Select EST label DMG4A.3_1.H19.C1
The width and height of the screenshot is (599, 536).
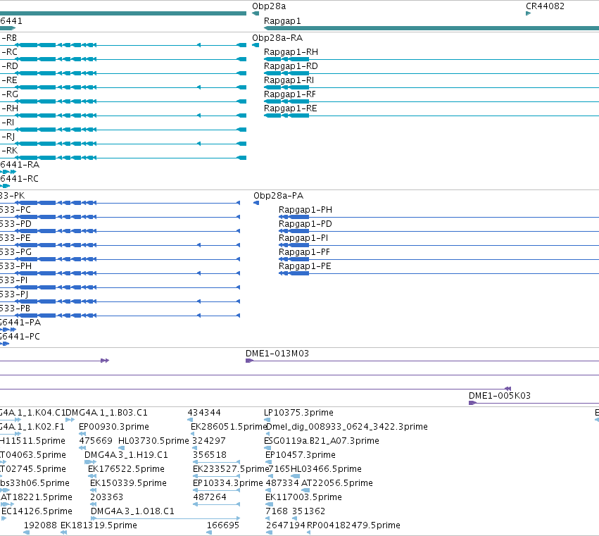coord(126,455)
